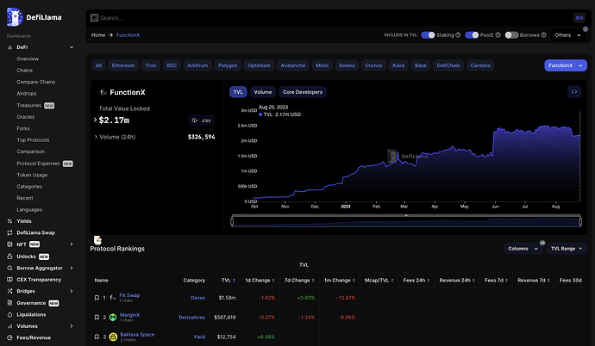
Task: Go to Home in the breadcrumb
Action: (98, 35)
